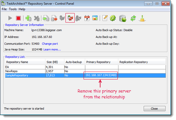
Task: Open the Help menu
Action: click(22, 9)
